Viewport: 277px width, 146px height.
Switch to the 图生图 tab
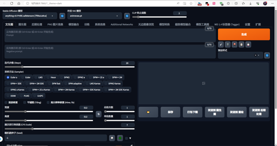(x=22, y=24)
